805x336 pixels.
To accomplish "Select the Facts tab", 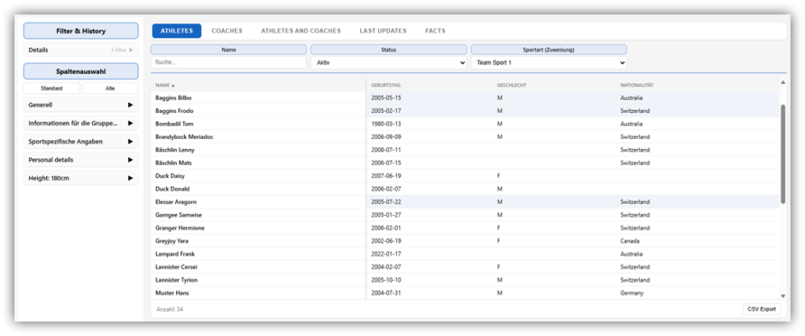I will [436, 31].
